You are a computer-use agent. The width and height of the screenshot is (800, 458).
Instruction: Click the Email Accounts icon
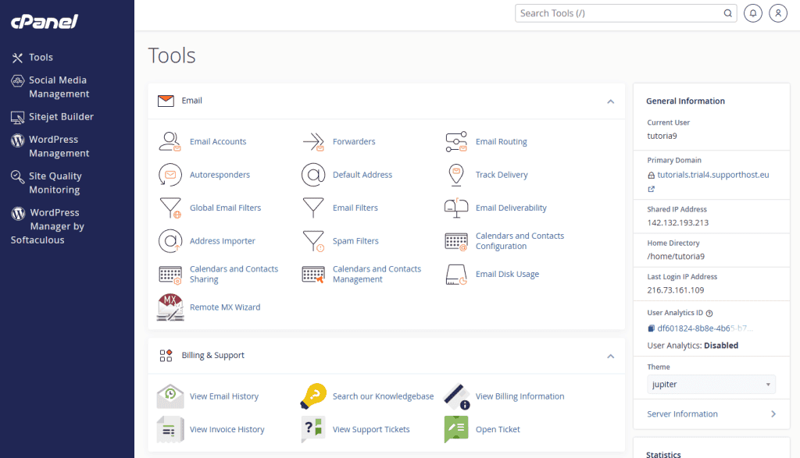(x=170, y=142)
